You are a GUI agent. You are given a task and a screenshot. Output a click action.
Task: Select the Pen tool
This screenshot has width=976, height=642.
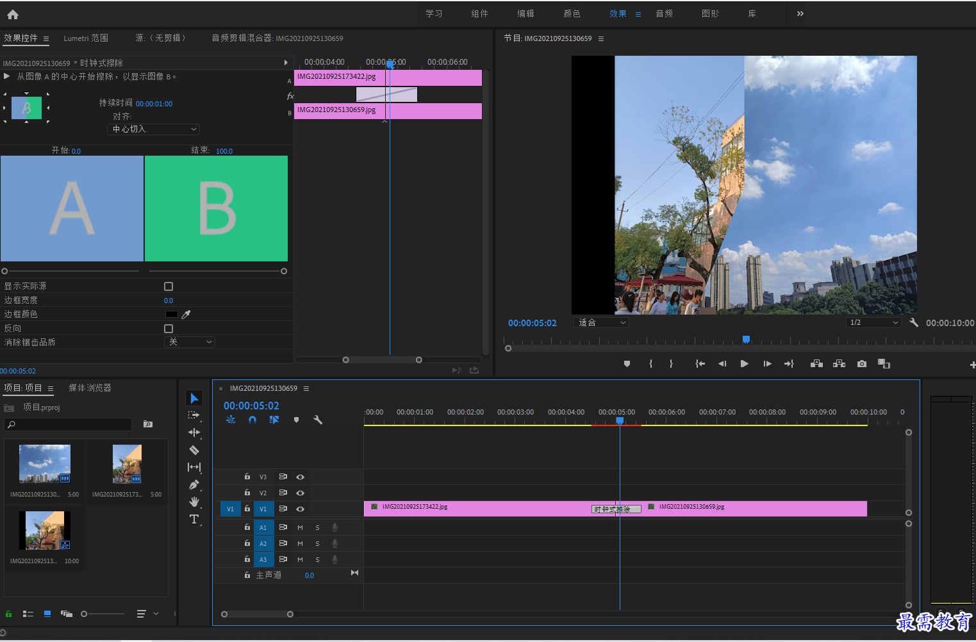click(x=194, y=485)
